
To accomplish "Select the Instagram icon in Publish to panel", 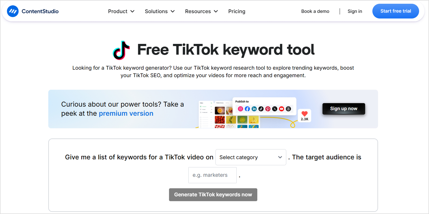I will click(240, 109).
